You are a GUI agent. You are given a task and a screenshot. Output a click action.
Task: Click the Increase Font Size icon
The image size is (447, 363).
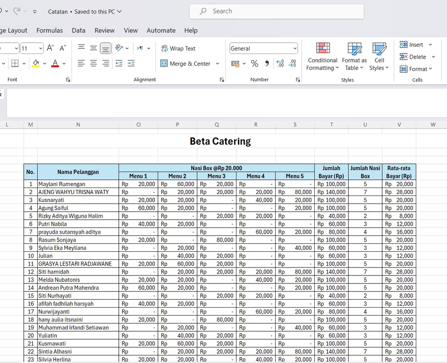click(x=50, y=47)
